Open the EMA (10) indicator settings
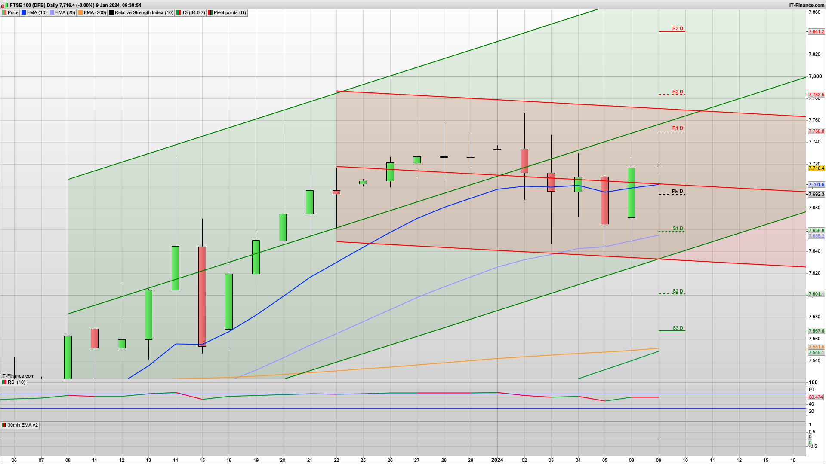 click(x=34, y=12)
